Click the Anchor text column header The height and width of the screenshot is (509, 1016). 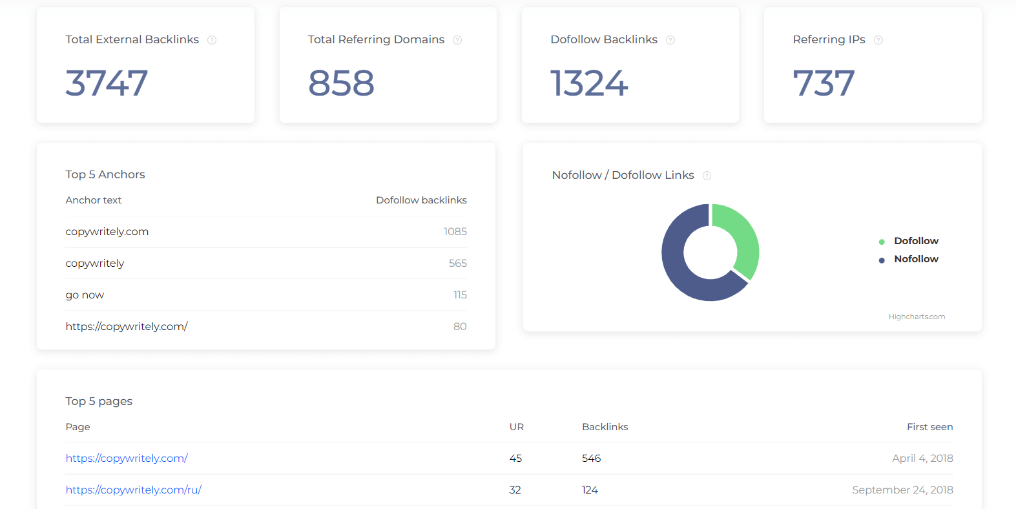point(94,200)
